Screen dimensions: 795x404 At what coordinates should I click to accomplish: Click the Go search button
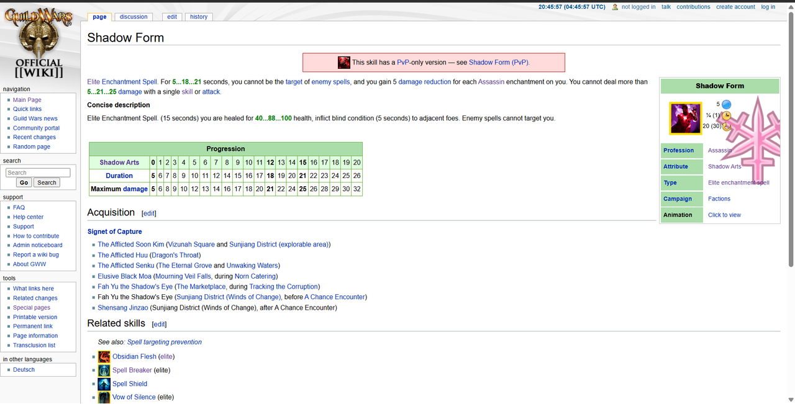point(24,182)
